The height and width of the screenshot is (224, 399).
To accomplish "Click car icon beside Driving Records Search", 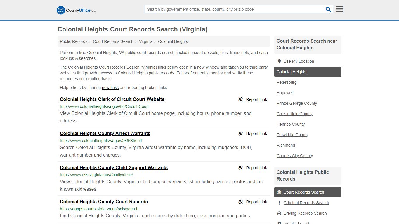I will click(279, 213).
